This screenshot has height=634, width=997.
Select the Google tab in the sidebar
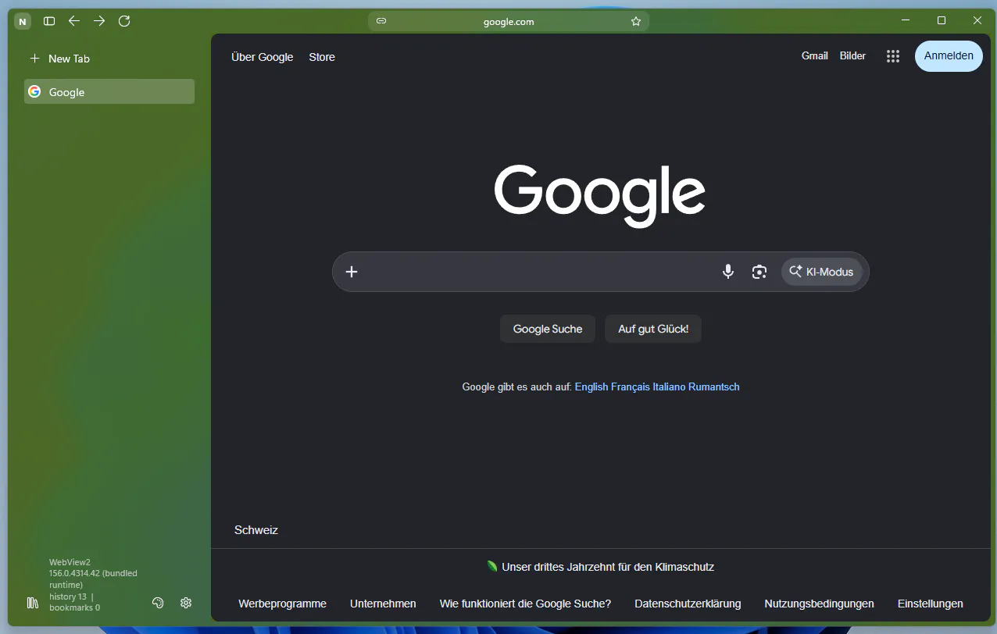click(109, 91)
